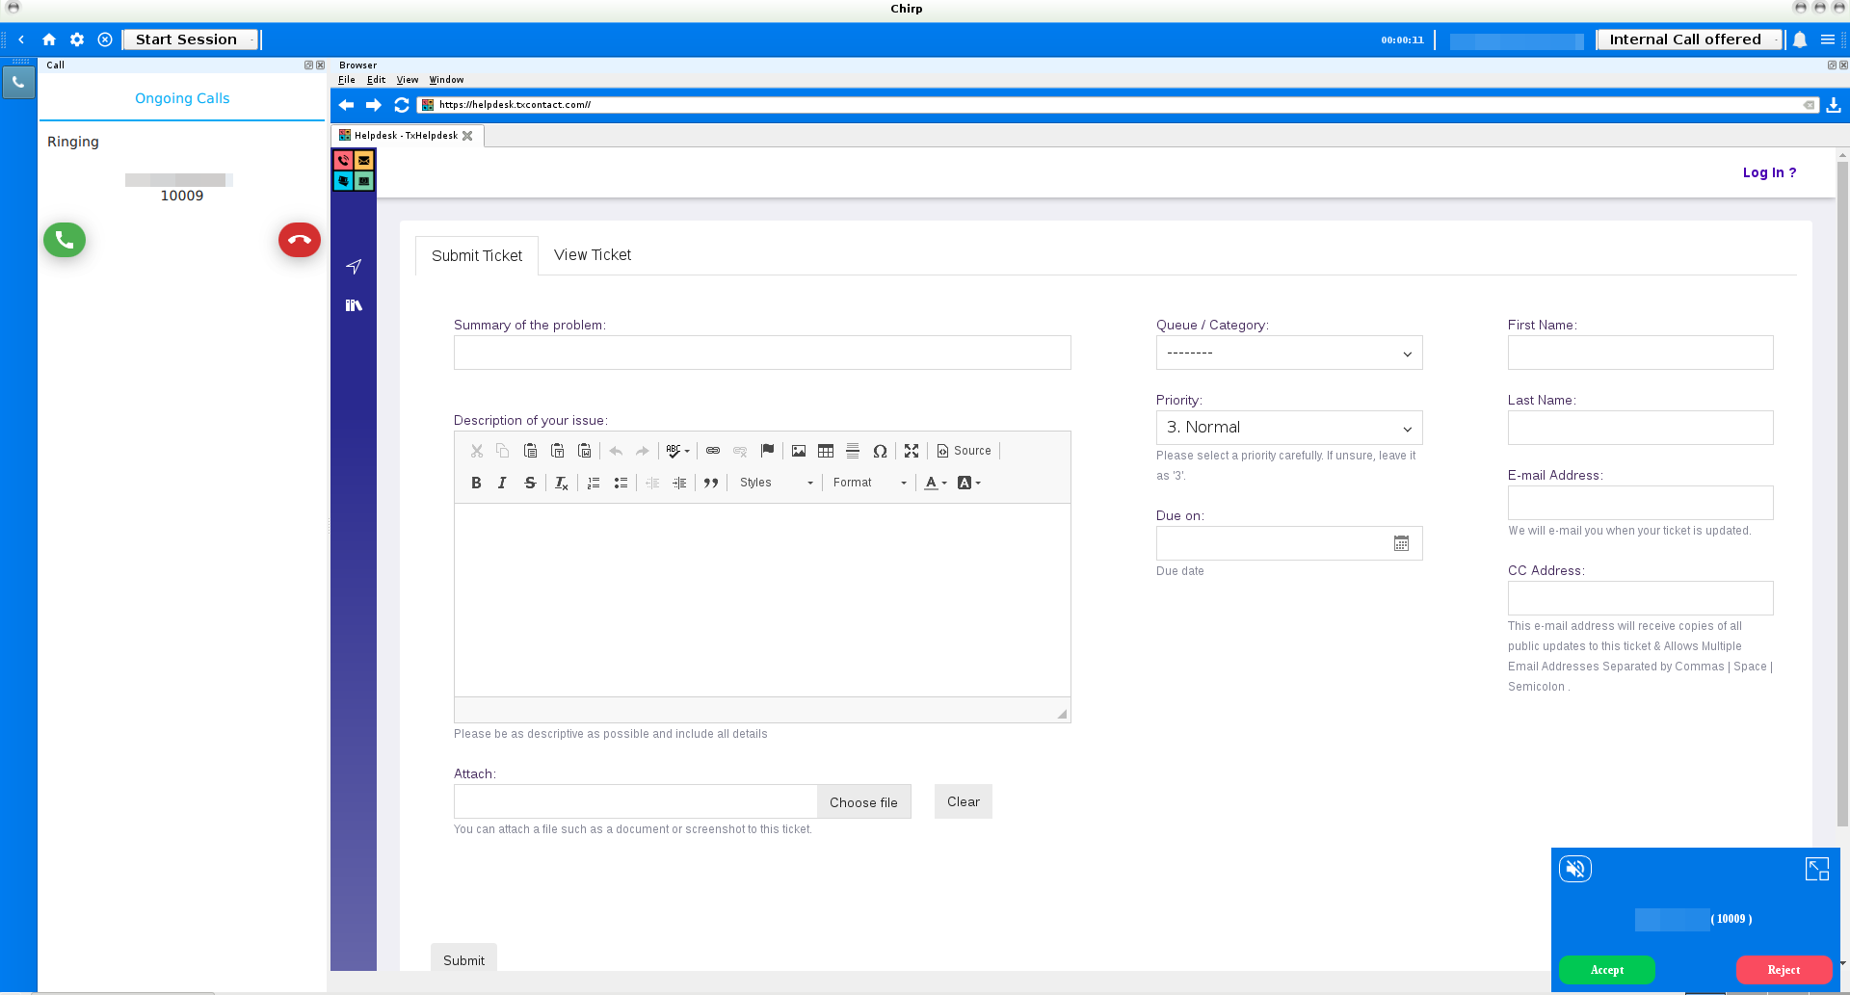Viewport: 1850px width, 995px height.
Task: Click the Choose file button
Action: click(x=863, y=802)
